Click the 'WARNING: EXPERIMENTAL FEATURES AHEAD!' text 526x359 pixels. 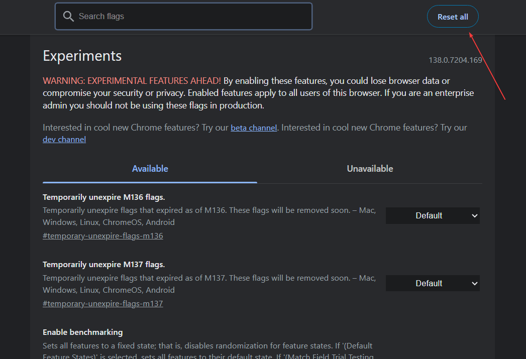coord(132,81)
